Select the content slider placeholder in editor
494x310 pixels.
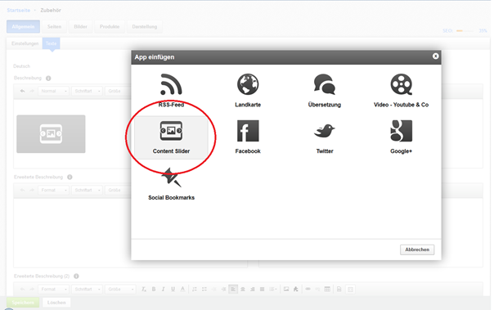[51, 134]
